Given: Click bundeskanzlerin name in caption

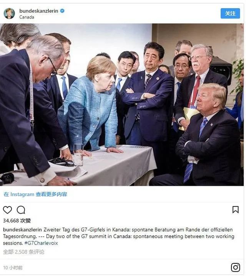Looking at the screenshot, I should 22,230.
